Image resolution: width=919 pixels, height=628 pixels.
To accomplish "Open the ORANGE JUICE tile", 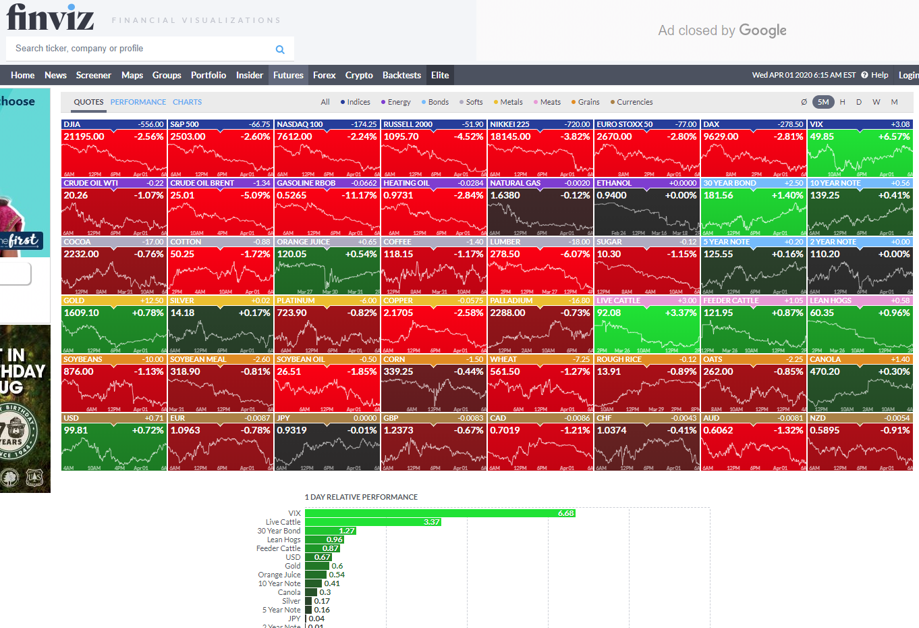I will (327, 266).
